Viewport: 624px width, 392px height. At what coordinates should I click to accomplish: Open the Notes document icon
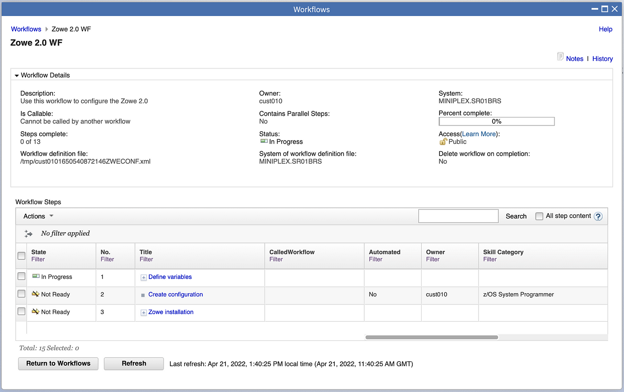[560, 57]
